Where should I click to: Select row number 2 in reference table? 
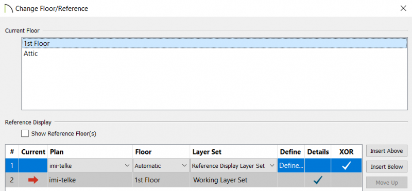coord(12,180)
